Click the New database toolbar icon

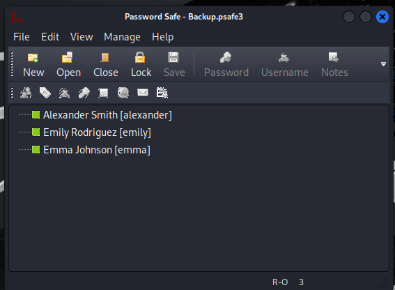[33, 58]
